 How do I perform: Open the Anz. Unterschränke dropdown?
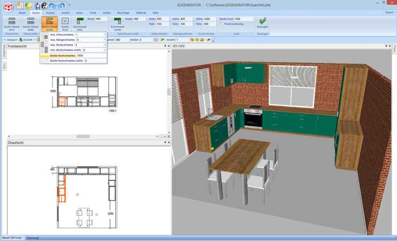105,34
